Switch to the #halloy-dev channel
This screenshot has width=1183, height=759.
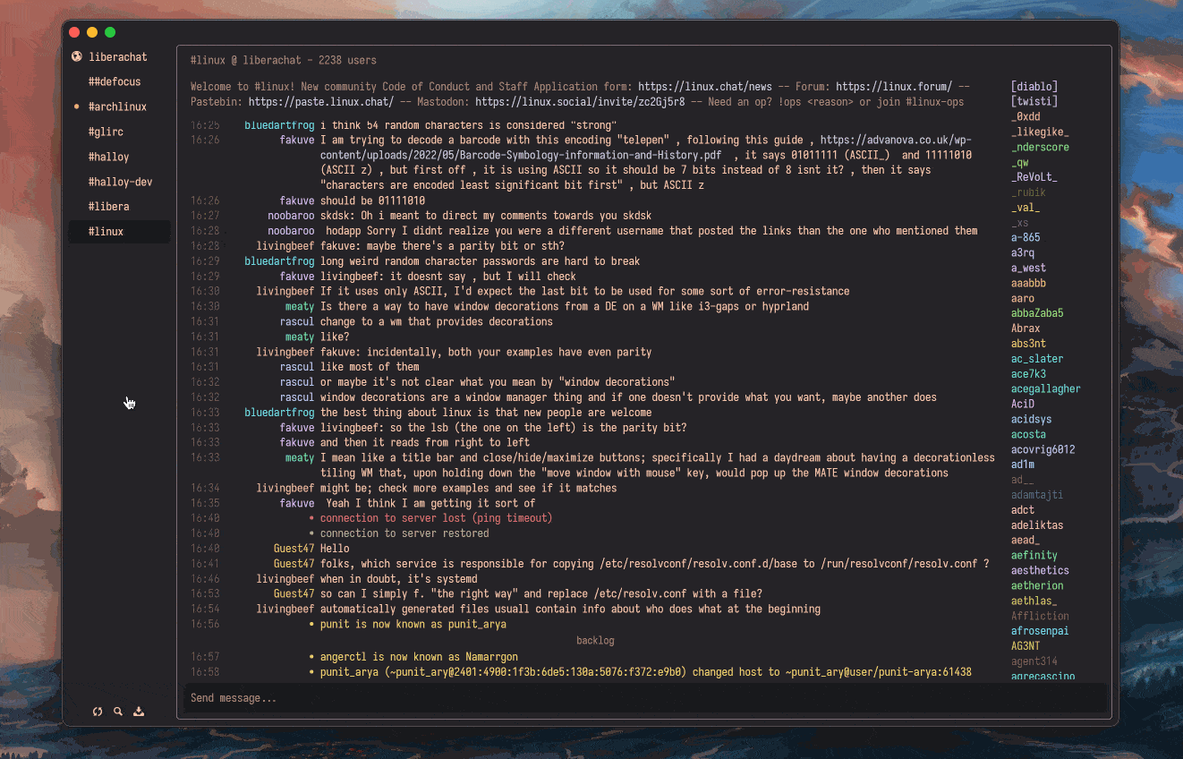(119, 182)
